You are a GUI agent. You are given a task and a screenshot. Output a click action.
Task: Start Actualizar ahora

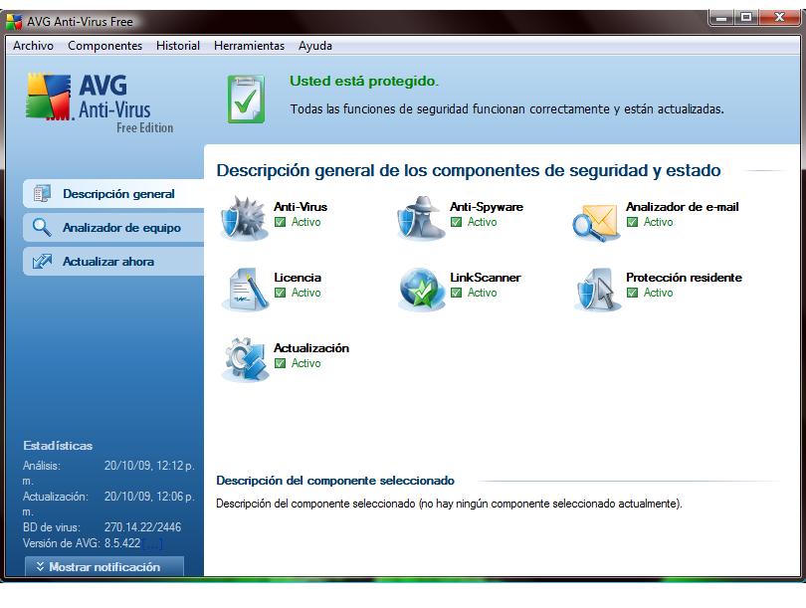point(113,261)
